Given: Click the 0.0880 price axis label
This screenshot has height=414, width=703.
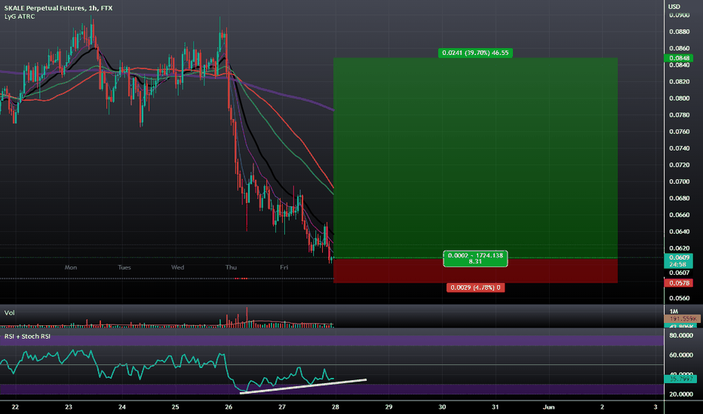Looking at the screenshot, I should 679,32.
